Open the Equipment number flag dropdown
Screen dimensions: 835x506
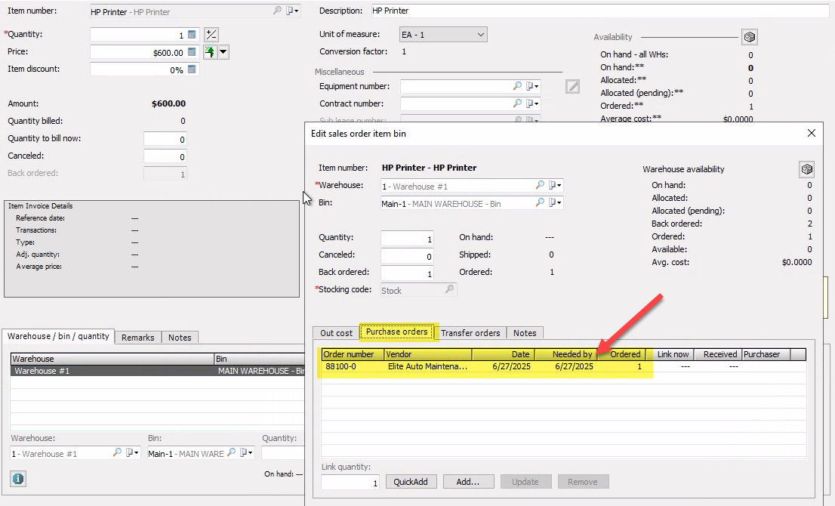point(532,86)
